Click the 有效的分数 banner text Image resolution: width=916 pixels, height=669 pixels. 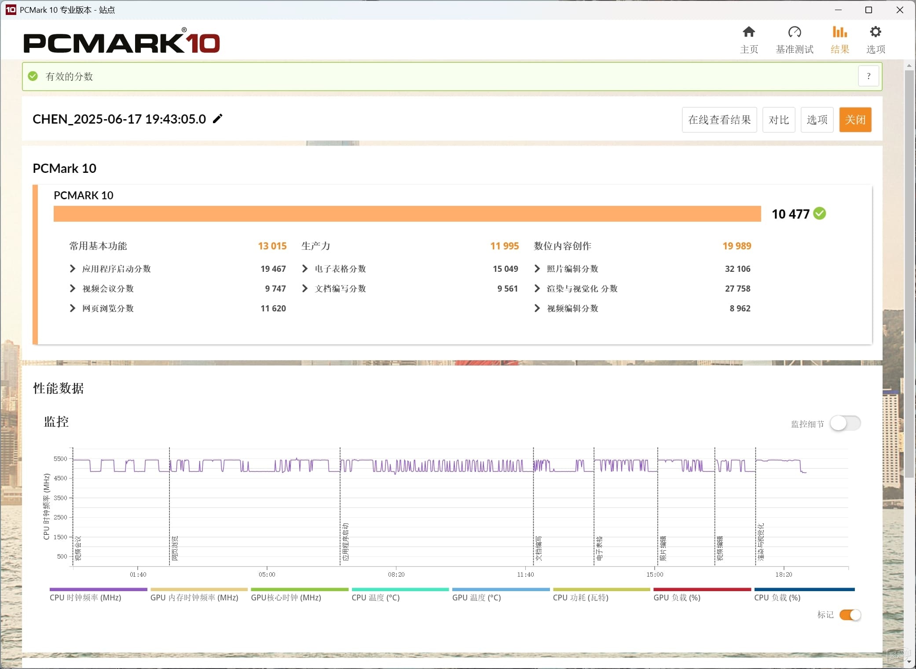point(69,77)
